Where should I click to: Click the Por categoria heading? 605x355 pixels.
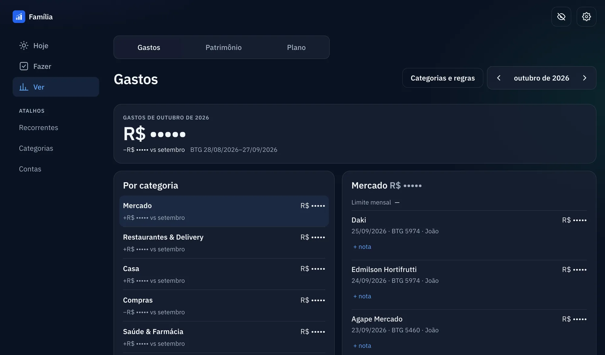coord(151,185)
